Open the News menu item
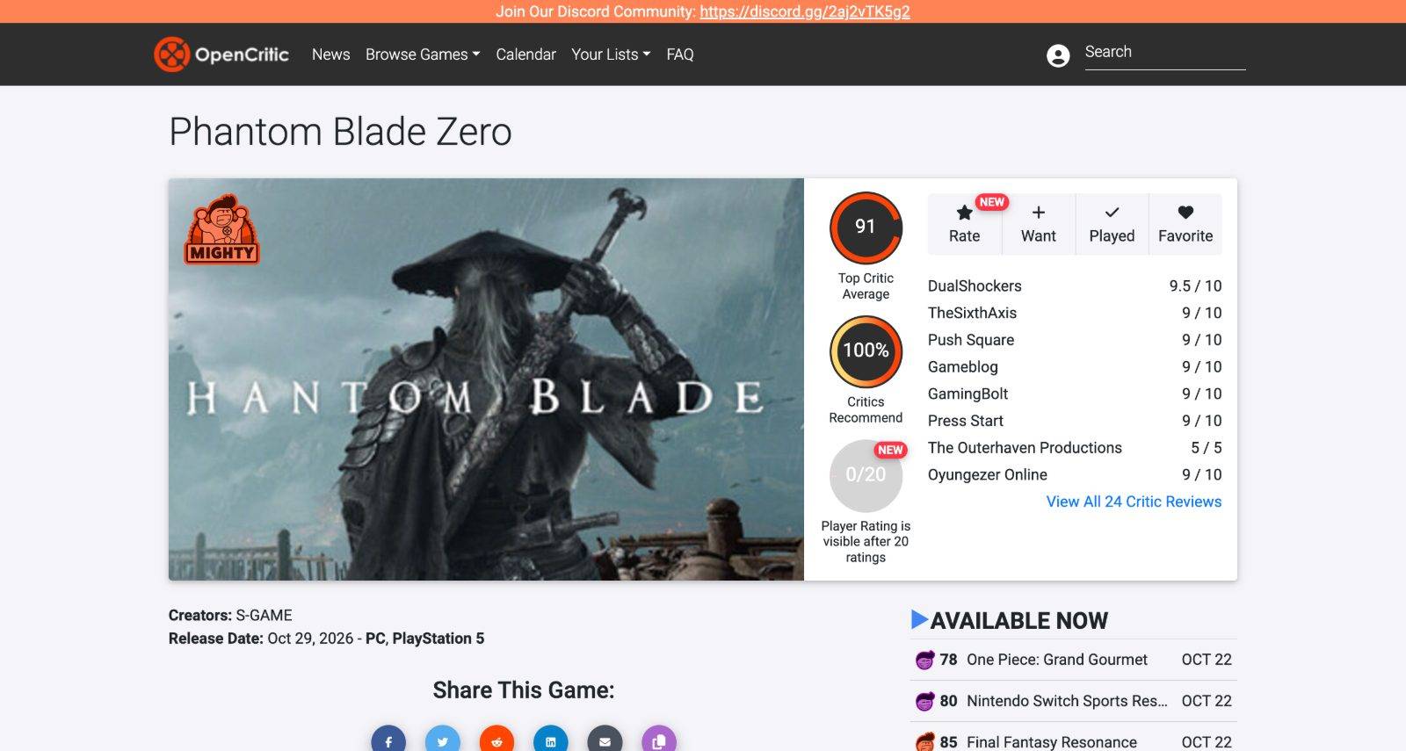The width and height of the screenshot is (1406, 751). click(x=331, y=54)
